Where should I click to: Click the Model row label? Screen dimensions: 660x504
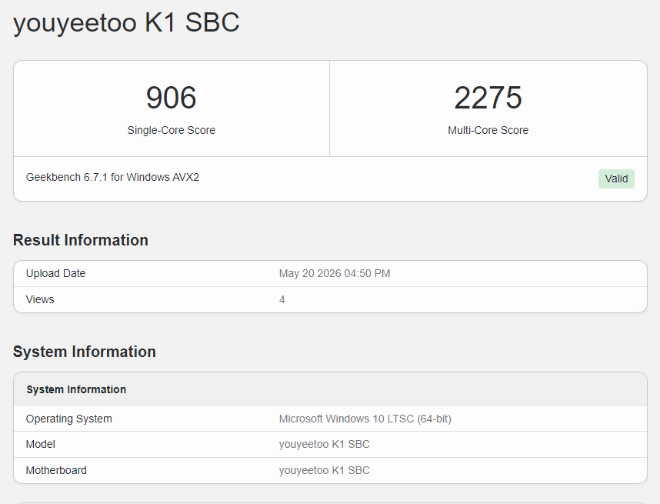(41, 444)
